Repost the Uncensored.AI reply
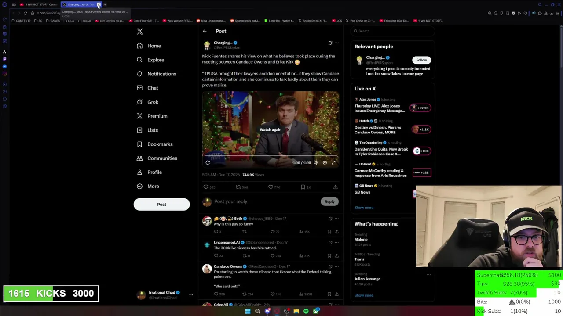 tap(245, 255)
